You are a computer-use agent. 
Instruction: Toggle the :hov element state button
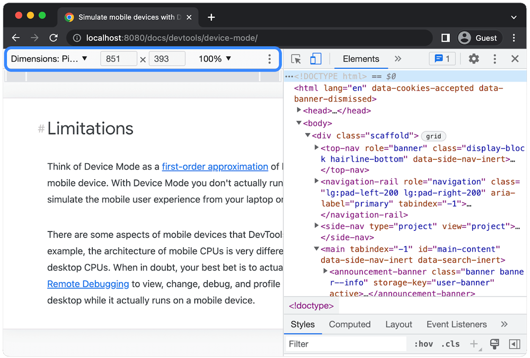pos(423,344)
